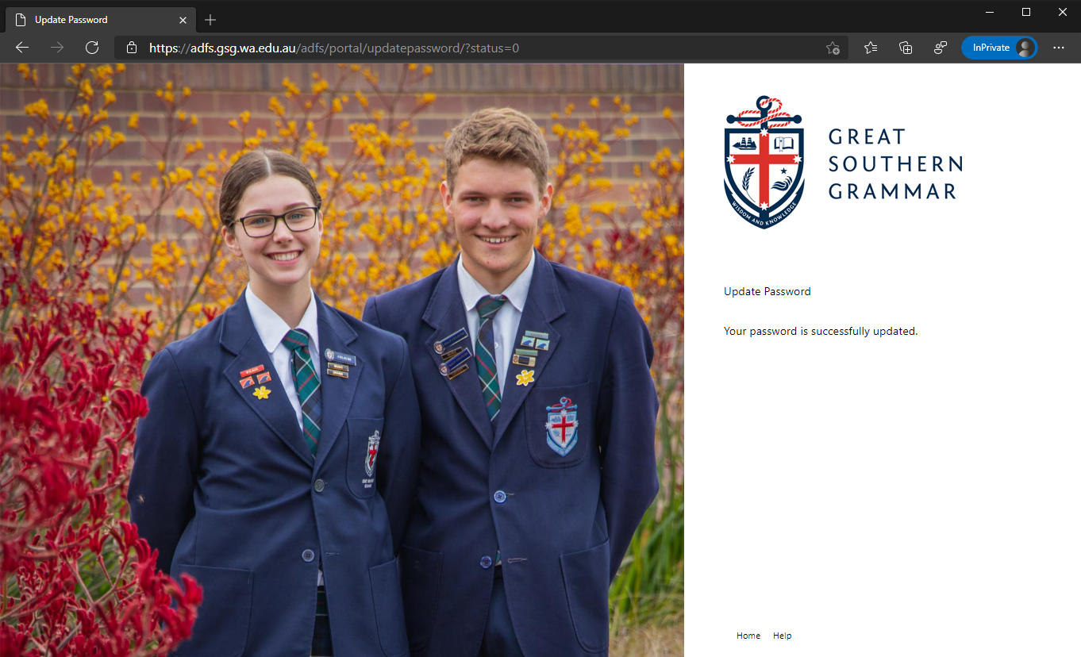Maximize the browser window
Viewport: 1081px width, 657px height.
click(x=1026, y=12)
